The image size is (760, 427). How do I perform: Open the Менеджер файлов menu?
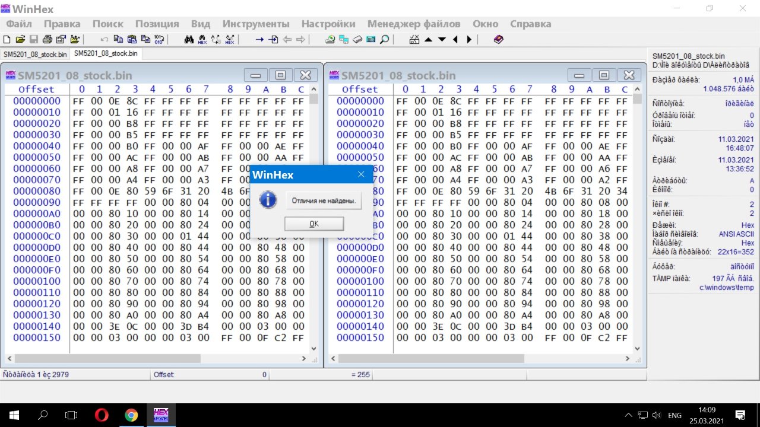point(413,24)
